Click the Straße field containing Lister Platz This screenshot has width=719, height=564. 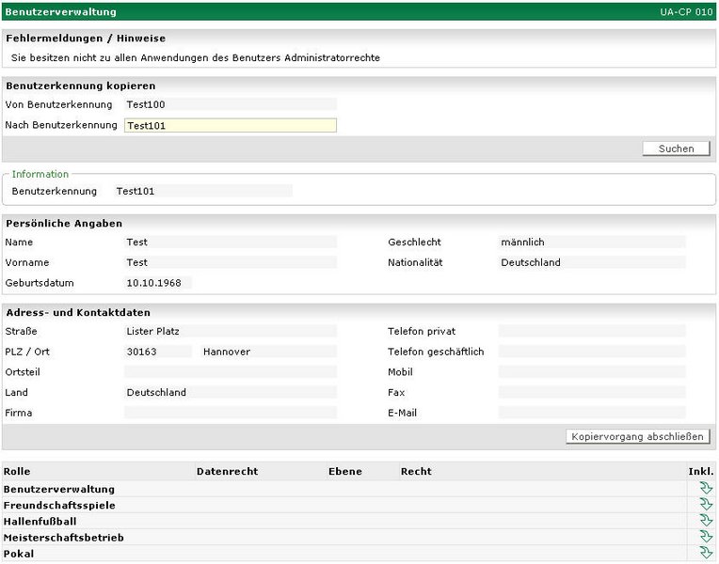[230, 331]
